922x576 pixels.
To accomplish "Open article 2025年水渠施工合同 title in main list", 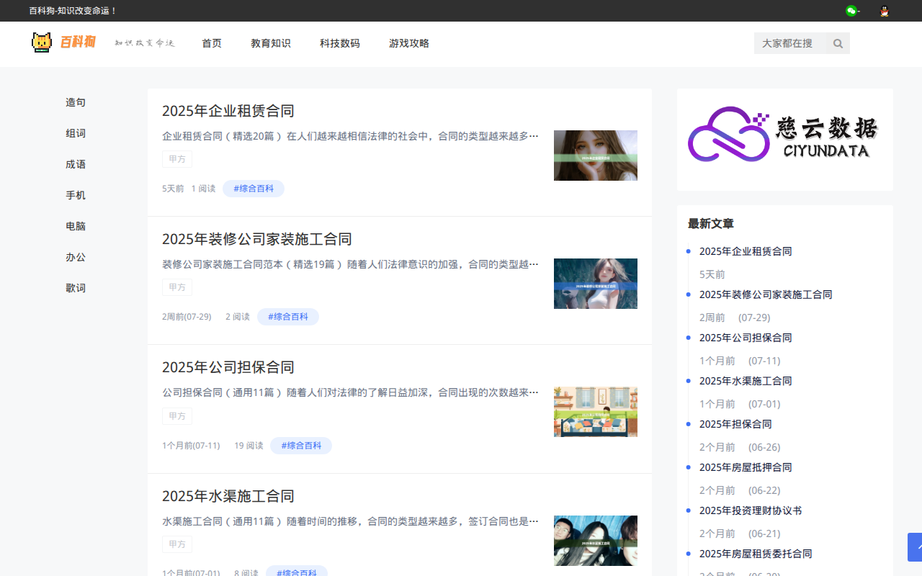I will [228, 496].
